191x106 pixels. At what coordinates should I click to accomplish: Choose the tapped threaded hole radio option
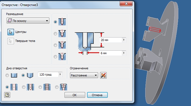click(x=40, y=87)
